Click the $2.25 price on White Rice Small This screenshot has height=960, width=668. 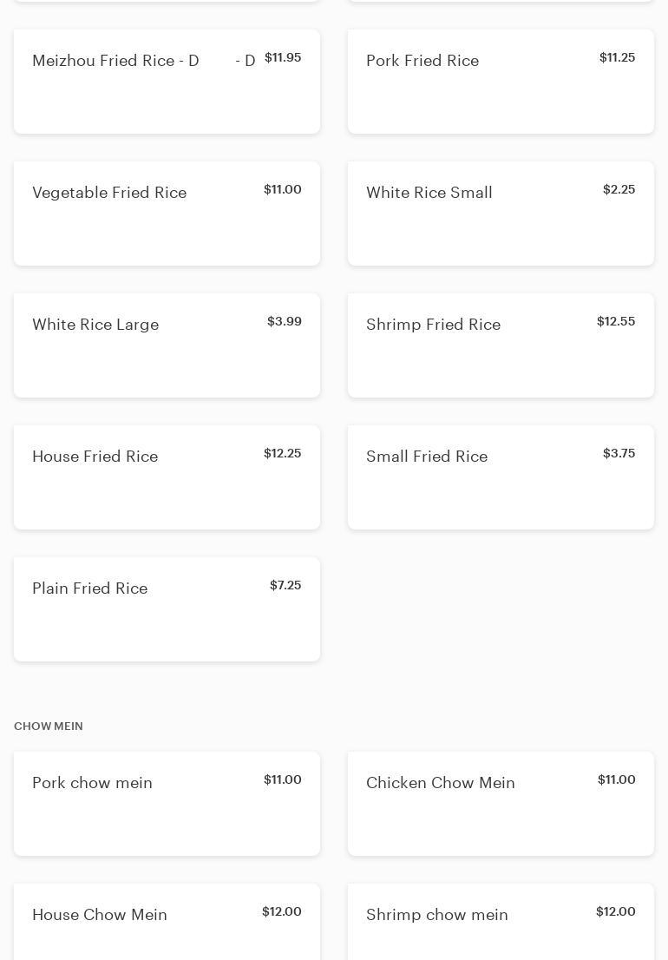pos(619,189)
